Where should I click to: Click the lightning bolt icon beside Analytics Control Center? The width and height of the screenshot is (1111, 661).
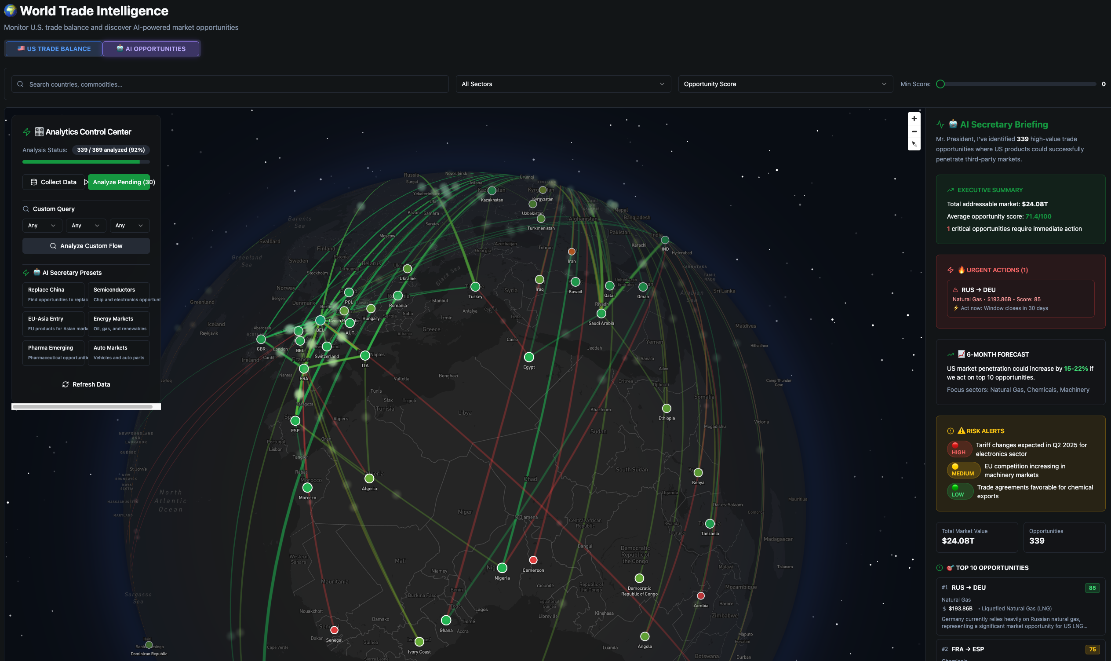(26, 132)
